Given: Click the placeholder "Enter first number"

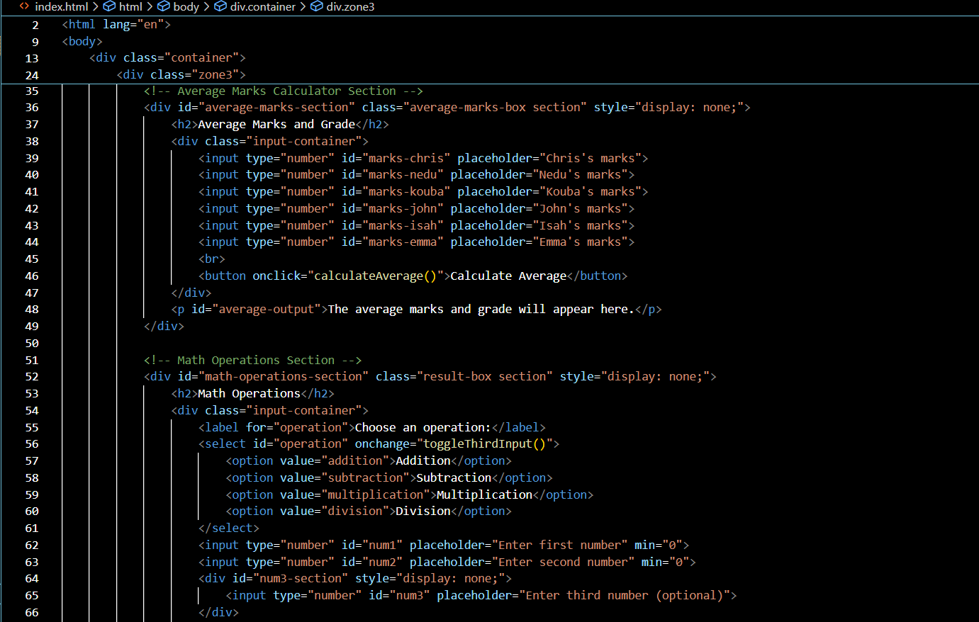Looking at the screenshot, I should pos(559,545).
